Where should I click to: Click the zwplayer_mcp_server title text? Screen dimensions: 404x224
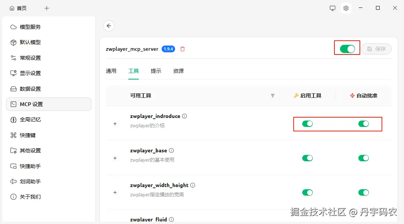pos(132,49)
